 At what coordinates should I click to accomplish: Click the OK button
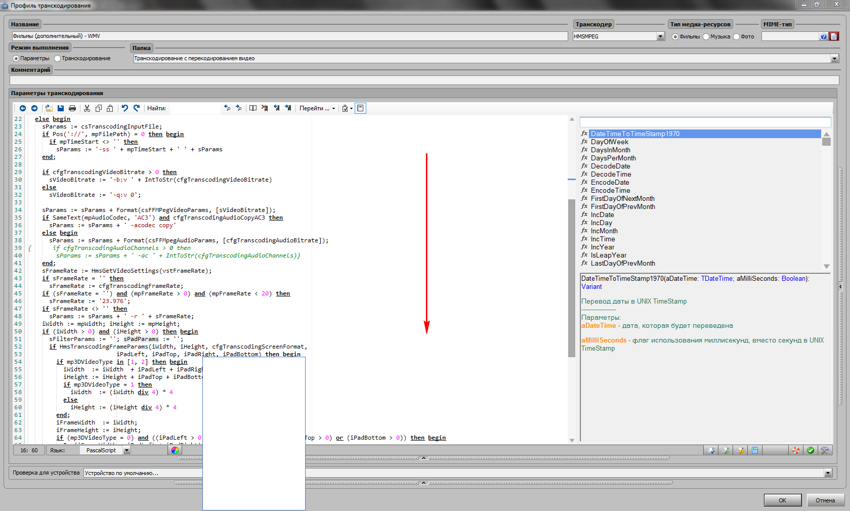[x=782, y=500]
